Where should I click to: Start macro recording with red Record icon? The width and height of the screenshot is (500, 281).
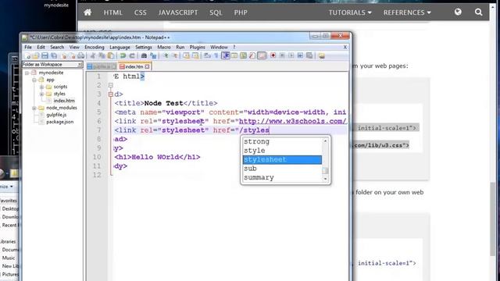point(273,55)
